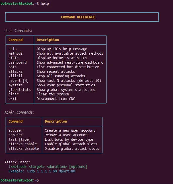Select 'Remove a user account' description
This screenshot has height=184, width=173.
click(66, 135)
